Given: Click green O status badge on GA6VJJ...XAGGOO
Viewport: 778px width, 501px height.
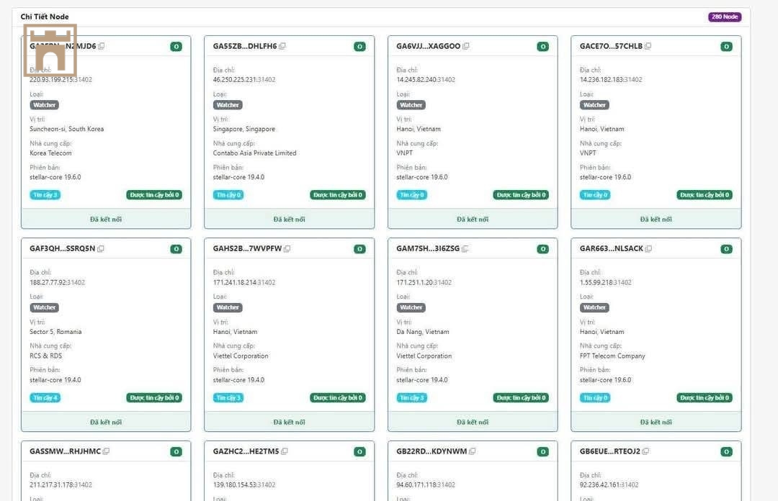Looking at the screenshot, I should (542, 47).
